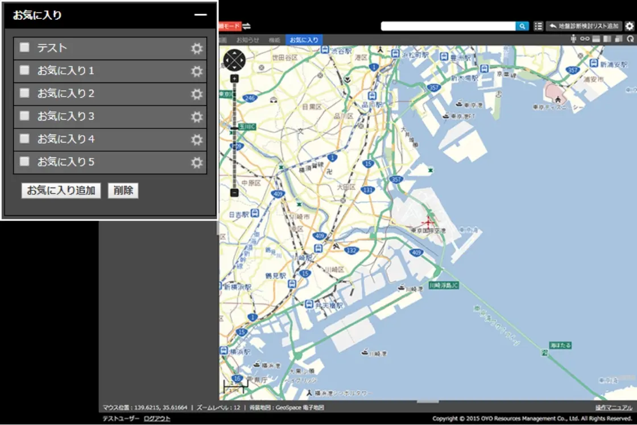The height and width of the screenshot is (425, 637).
Task: Select the お気に入り5 checkbox
Action: point(24,161)
